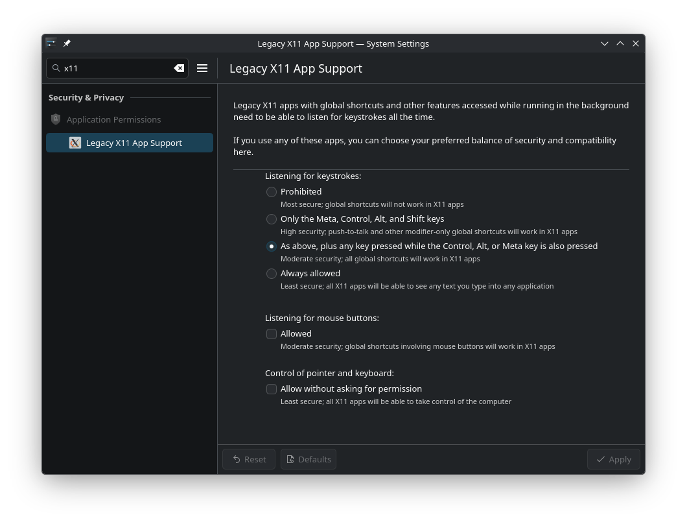687x524 pixels.
Task: Click the Application Permissions sidebar entry
Action: click(130, 119)
